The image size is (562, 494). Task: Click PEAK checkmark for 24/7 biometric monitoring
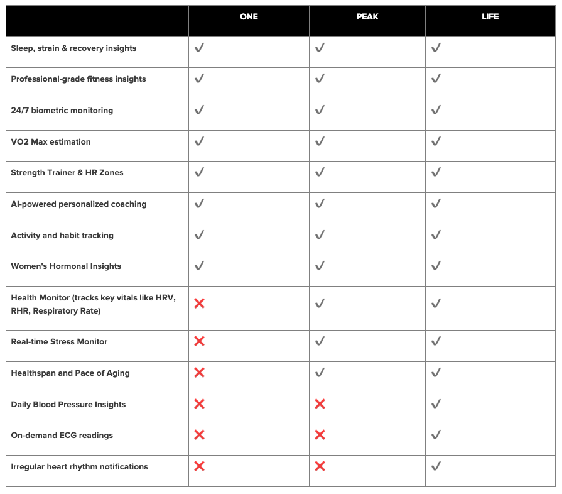[x=320, y=110]
